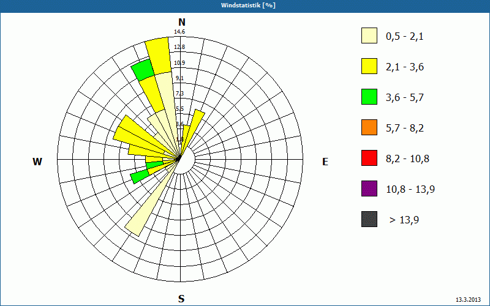
Task: Click the legend label "2,1 - 3,6"
Action: 405,67
